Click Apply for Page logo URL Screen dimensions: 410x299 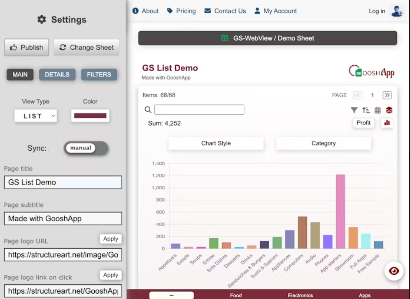point(111,239)
